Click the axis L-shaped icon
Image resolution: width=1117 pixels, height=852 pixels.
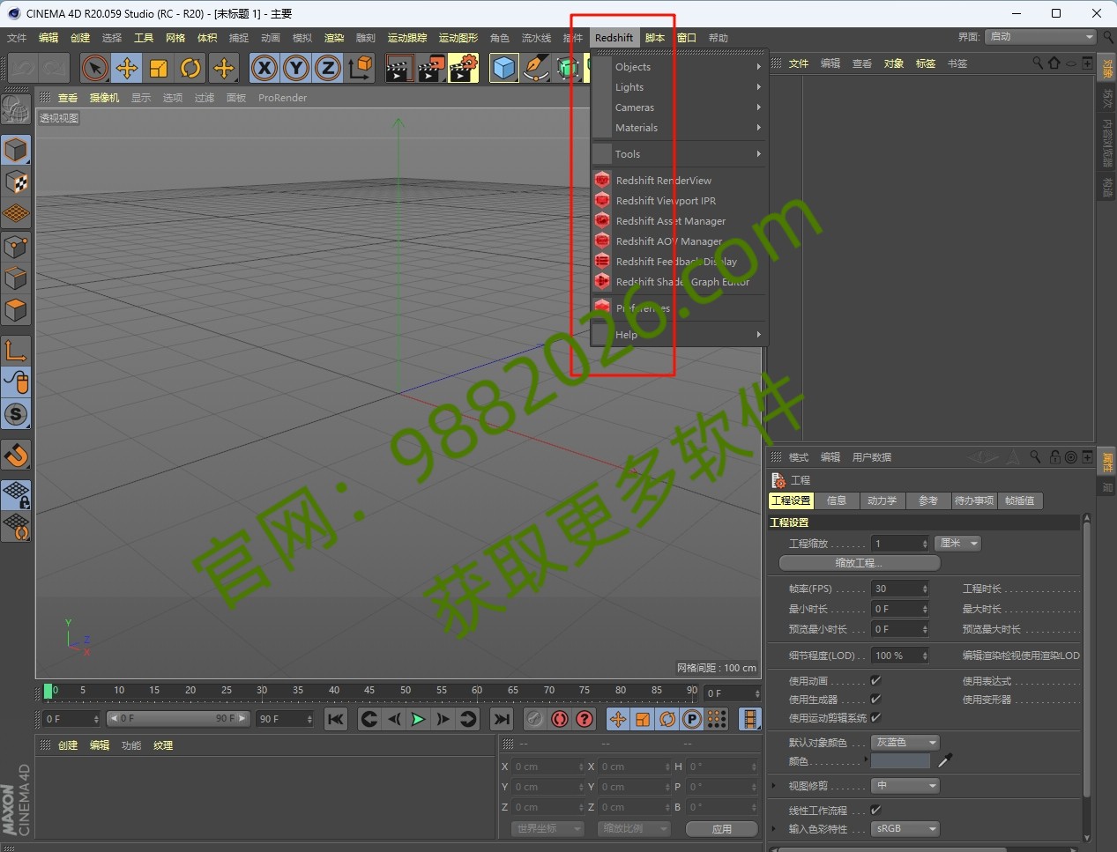pos(16,351)
